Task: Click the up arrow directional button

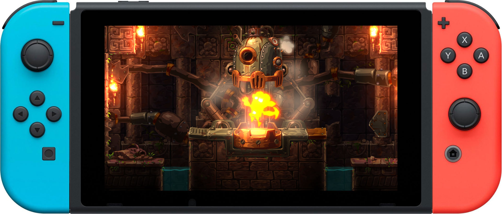Action: pyautogui.click(x=37, y=98)
